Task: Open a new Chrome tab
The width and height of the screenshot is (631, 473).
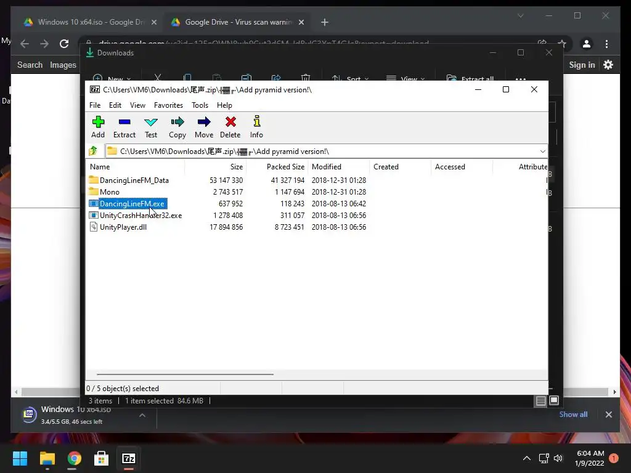Action: (x=325, y=22)
